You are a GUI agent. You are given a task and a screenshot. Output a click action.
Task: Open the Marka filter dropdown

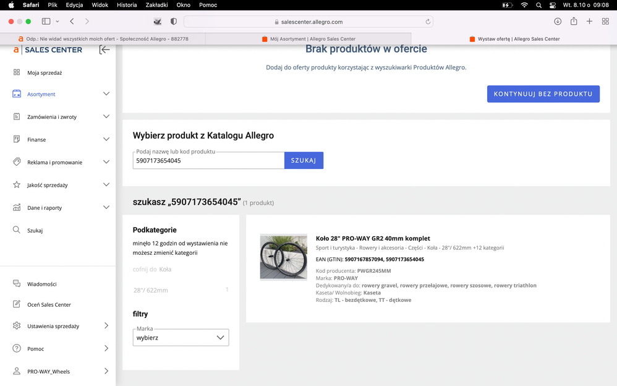tap(181, 338)
